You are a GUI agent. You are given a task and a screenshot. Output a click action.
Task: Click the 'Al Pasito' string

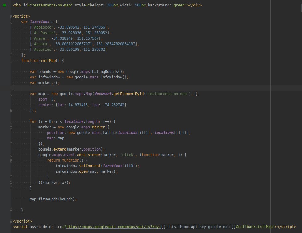coord(44,33)
